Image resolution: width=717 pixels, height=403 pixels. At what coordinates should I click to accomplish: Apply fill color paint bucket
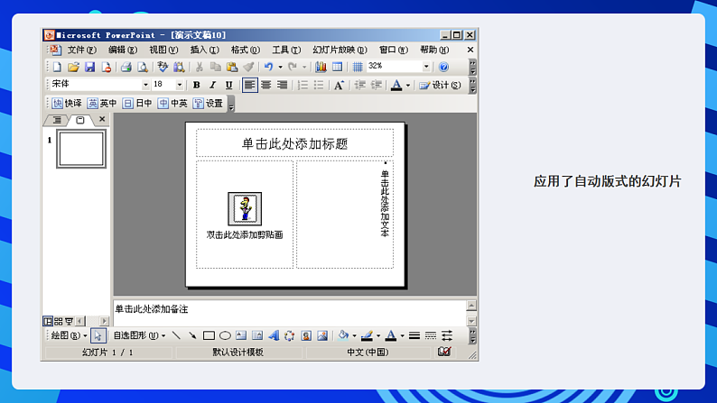[x=343, y=336]
